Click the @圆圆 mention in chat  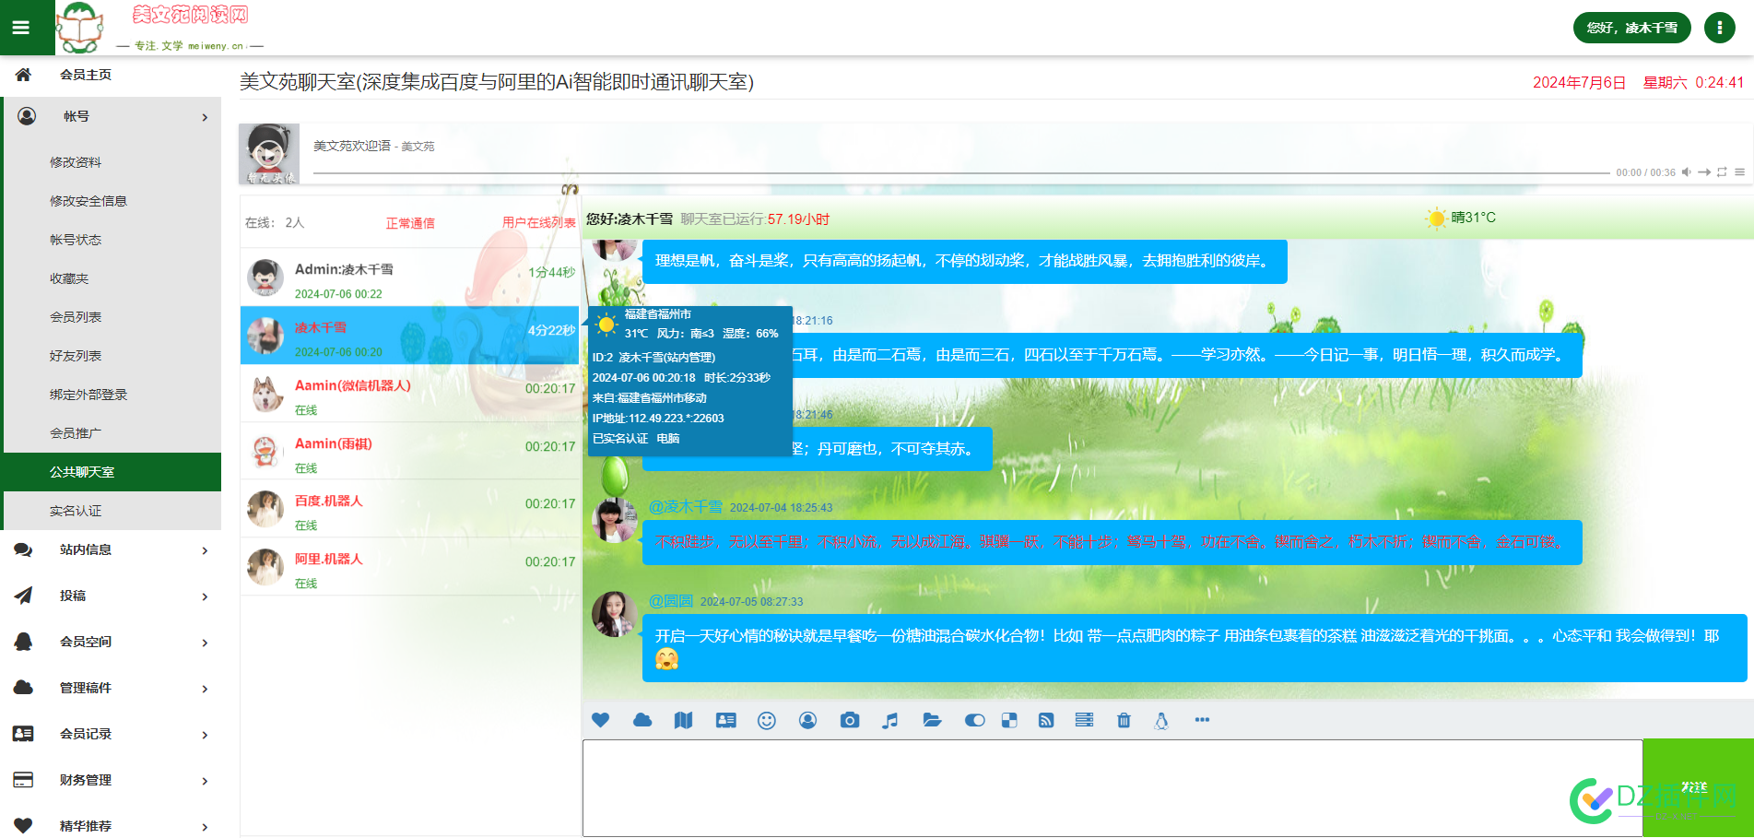671,601
